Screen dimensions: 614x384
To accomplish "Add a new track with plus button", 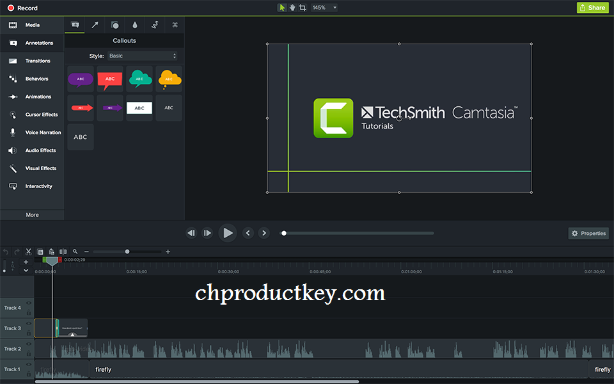I will 26,262.
